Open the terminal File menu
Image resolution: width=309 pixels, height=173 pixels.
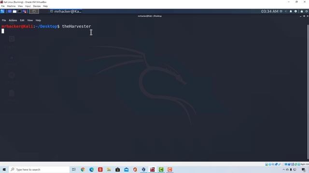(4, 20)
